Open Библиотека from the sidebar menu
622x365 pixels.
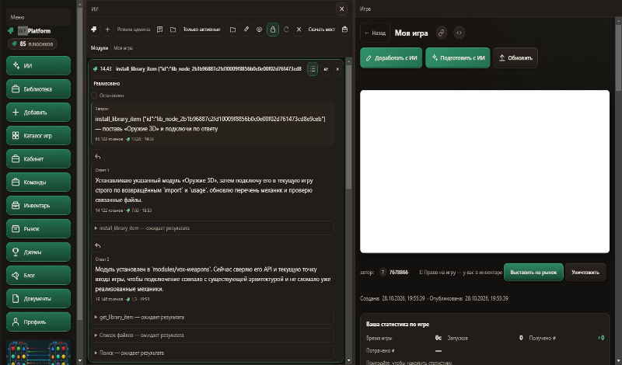pyautogui.click(x=38, y=89)
